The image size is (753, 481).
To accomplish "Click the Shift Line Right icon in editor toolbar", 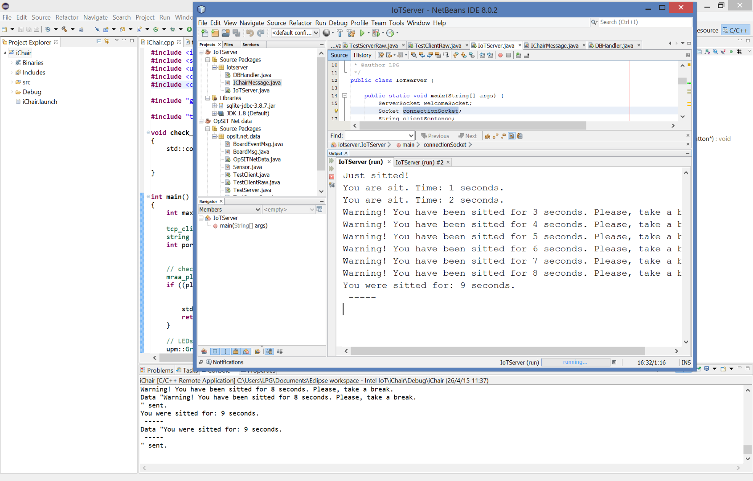I will click(490, 55).
